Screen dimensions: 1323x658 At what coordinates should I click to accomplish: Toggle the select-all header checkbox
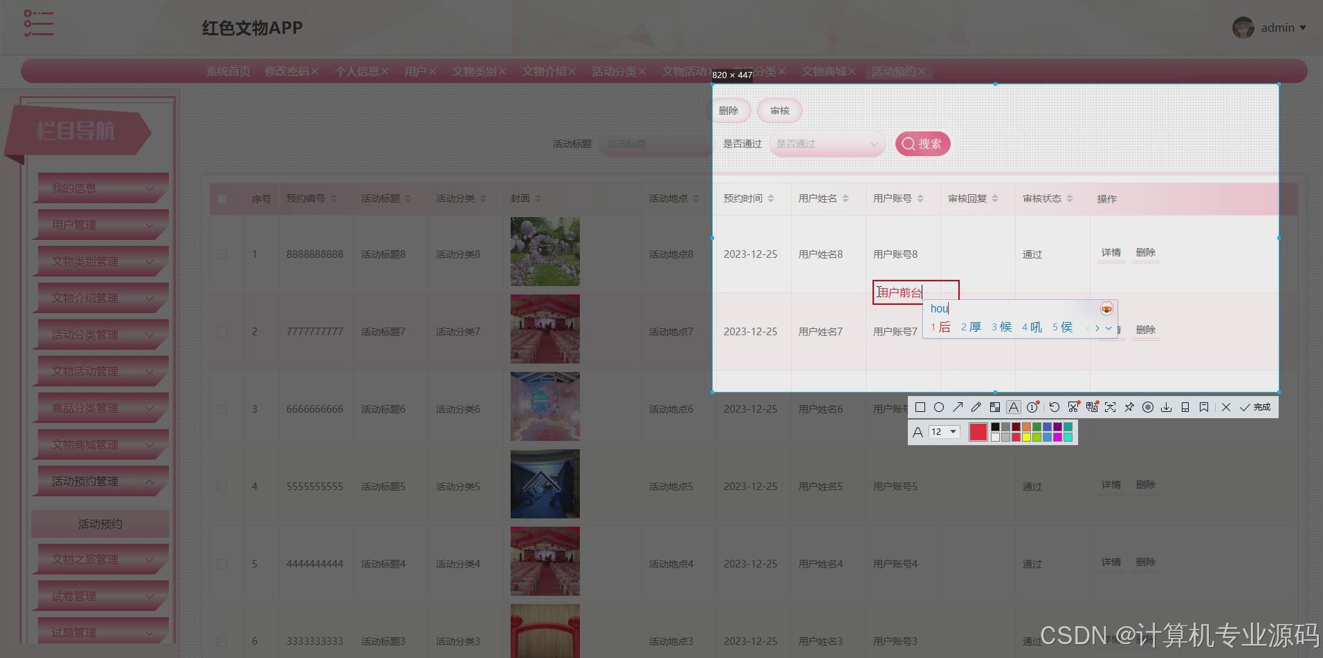(x=222, y=198)
